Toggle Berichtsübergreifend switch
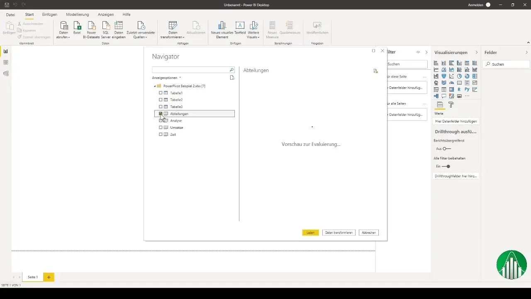Screen dimensions: 531x299 pyautogui.click(x=447, y=149)
